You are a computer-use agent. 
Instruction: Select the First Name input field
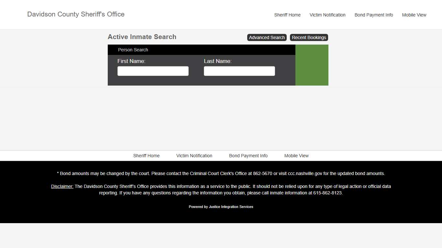153,71
